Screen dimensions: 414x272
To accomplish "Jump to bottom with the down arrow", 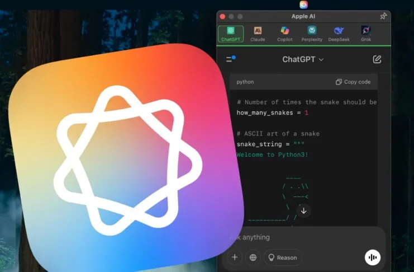I will [303, 211].
